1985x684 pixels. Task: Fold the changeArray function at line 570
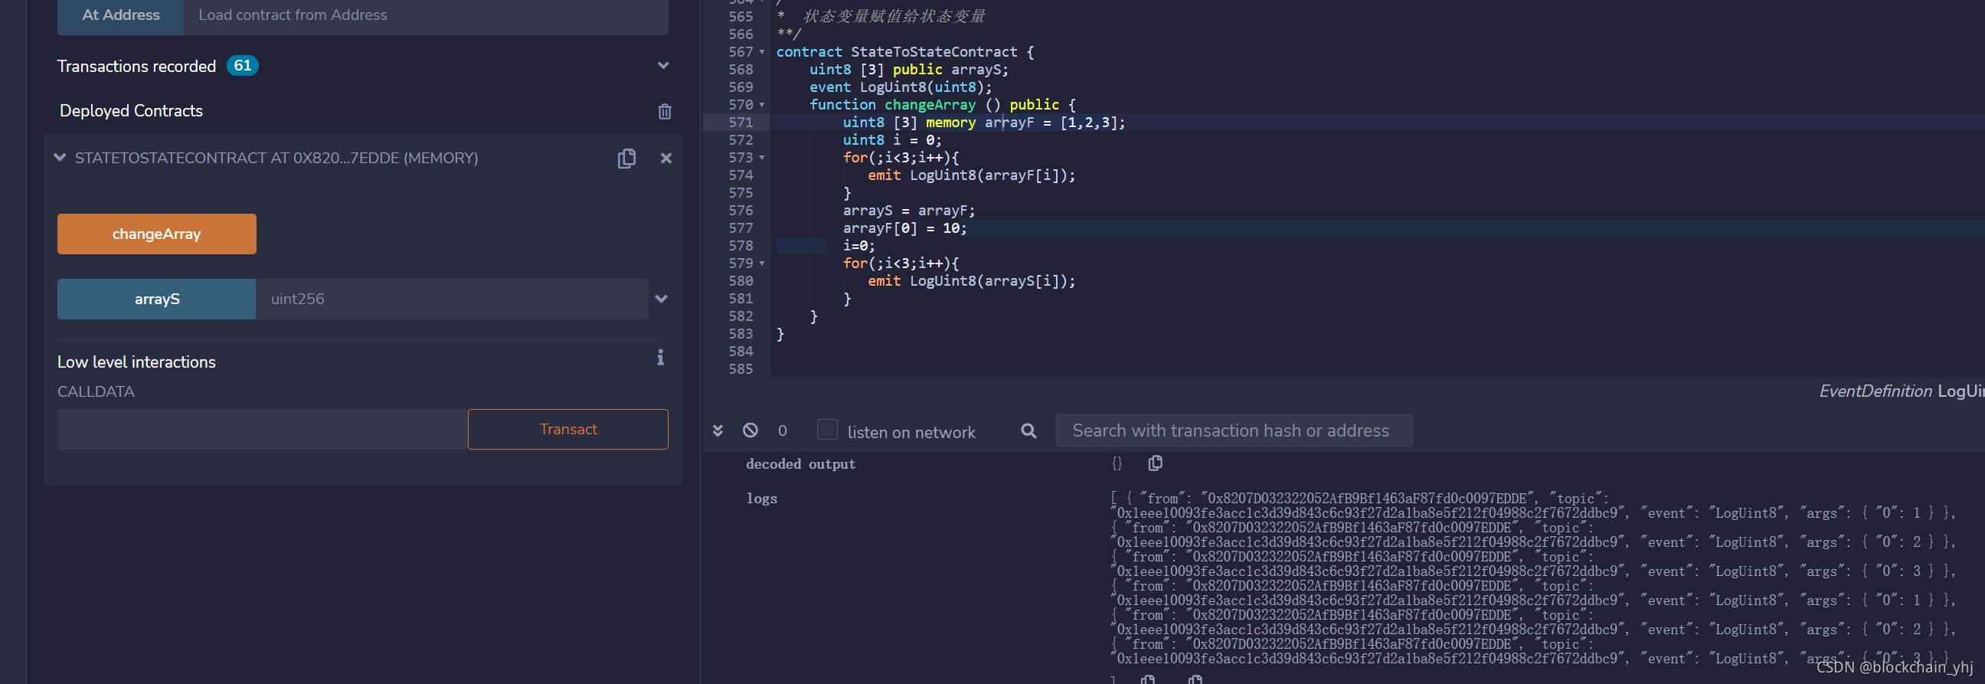762,105
